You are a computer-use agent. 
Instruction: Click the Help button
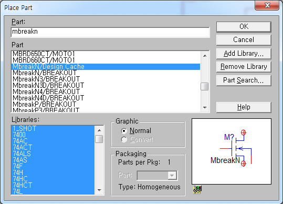point(244,107)
